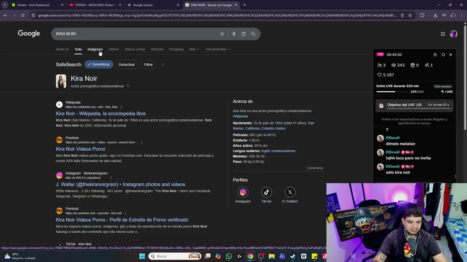This screenshot has width=467, height=262.
Task: Click the magnifier search button in the search box
Action: [x=253, y=34]
